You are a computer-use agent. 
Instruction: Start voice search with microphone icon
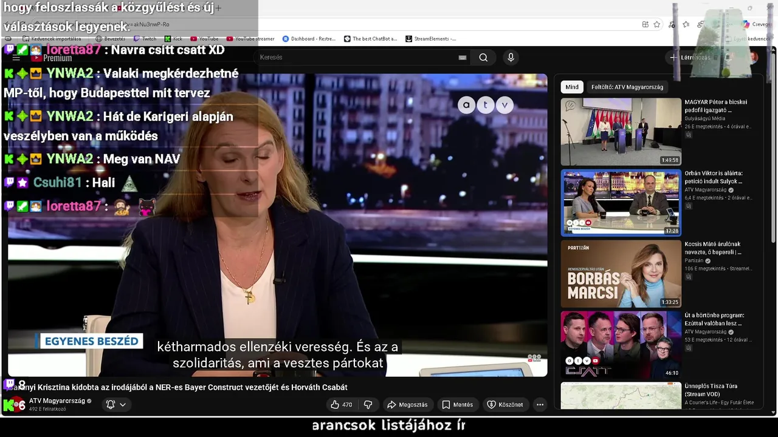(511, 57)
